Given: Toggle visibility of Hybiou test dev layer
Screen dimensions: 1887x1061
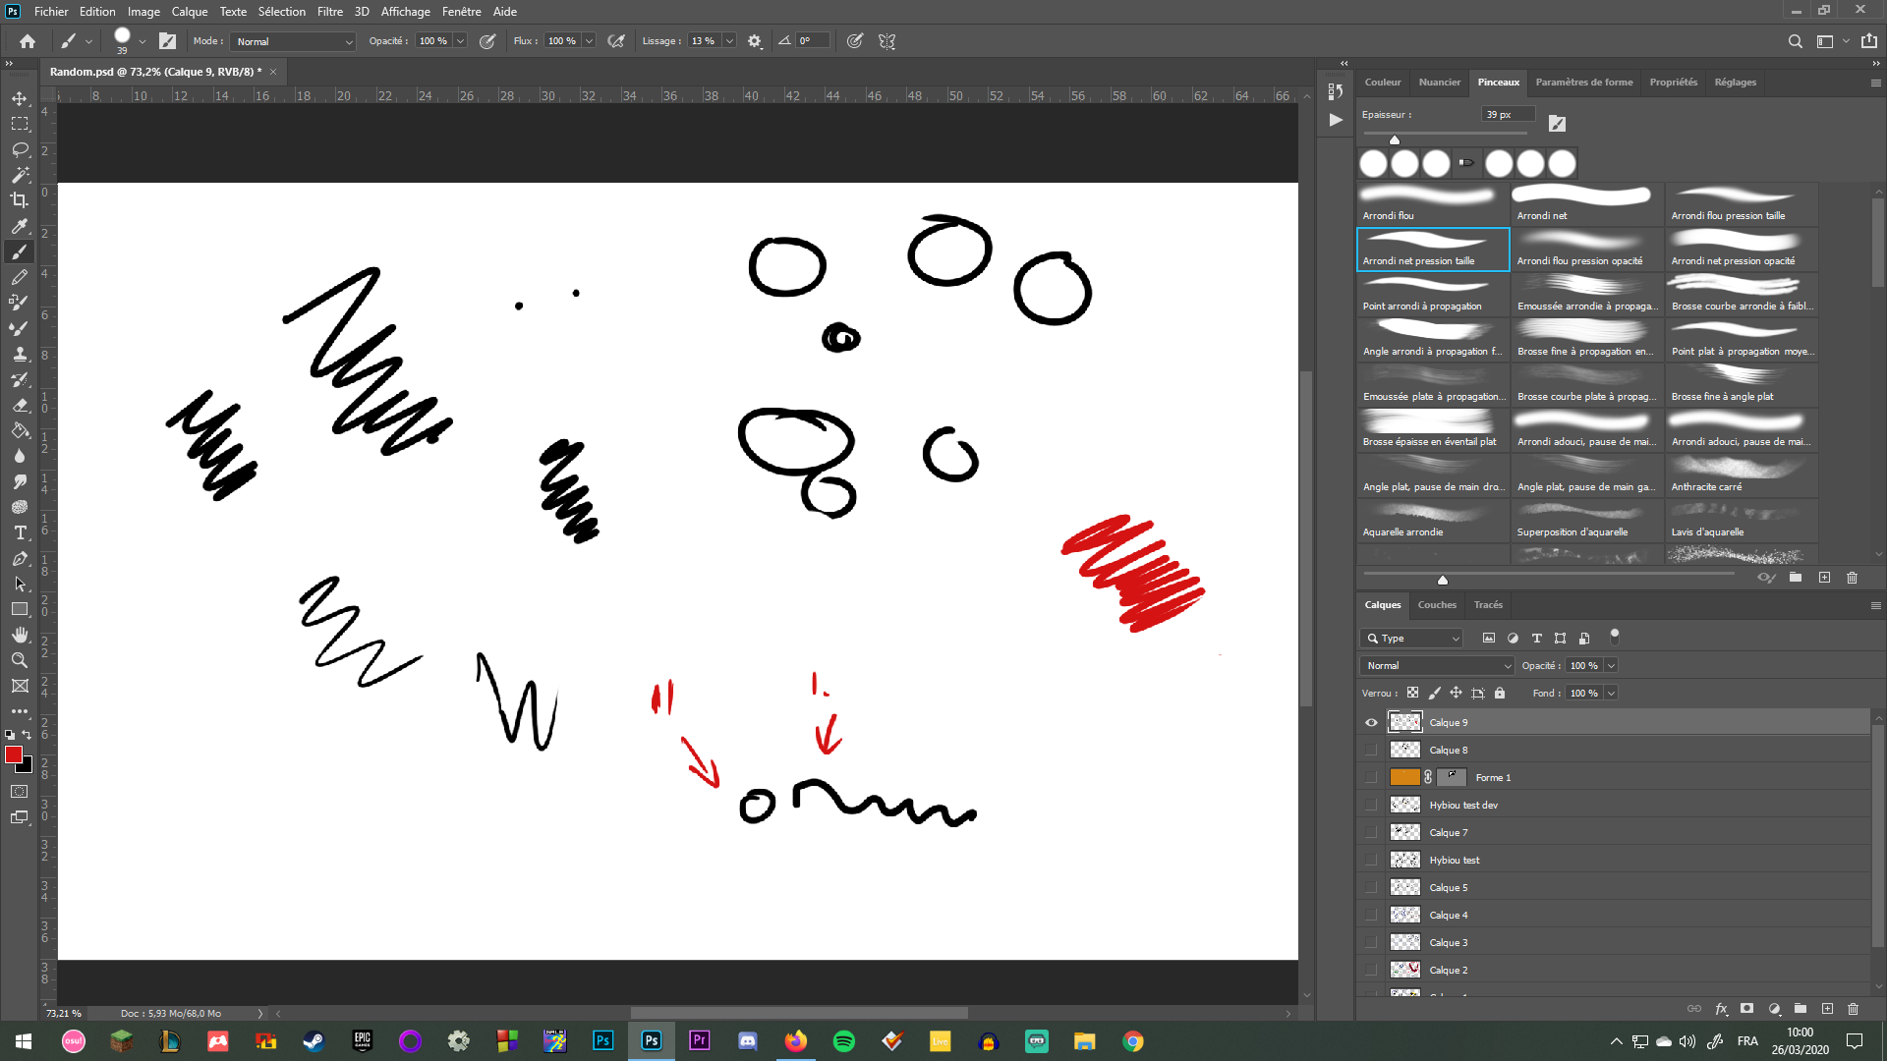Looking at the screenshot, I should pos(1370,805).
